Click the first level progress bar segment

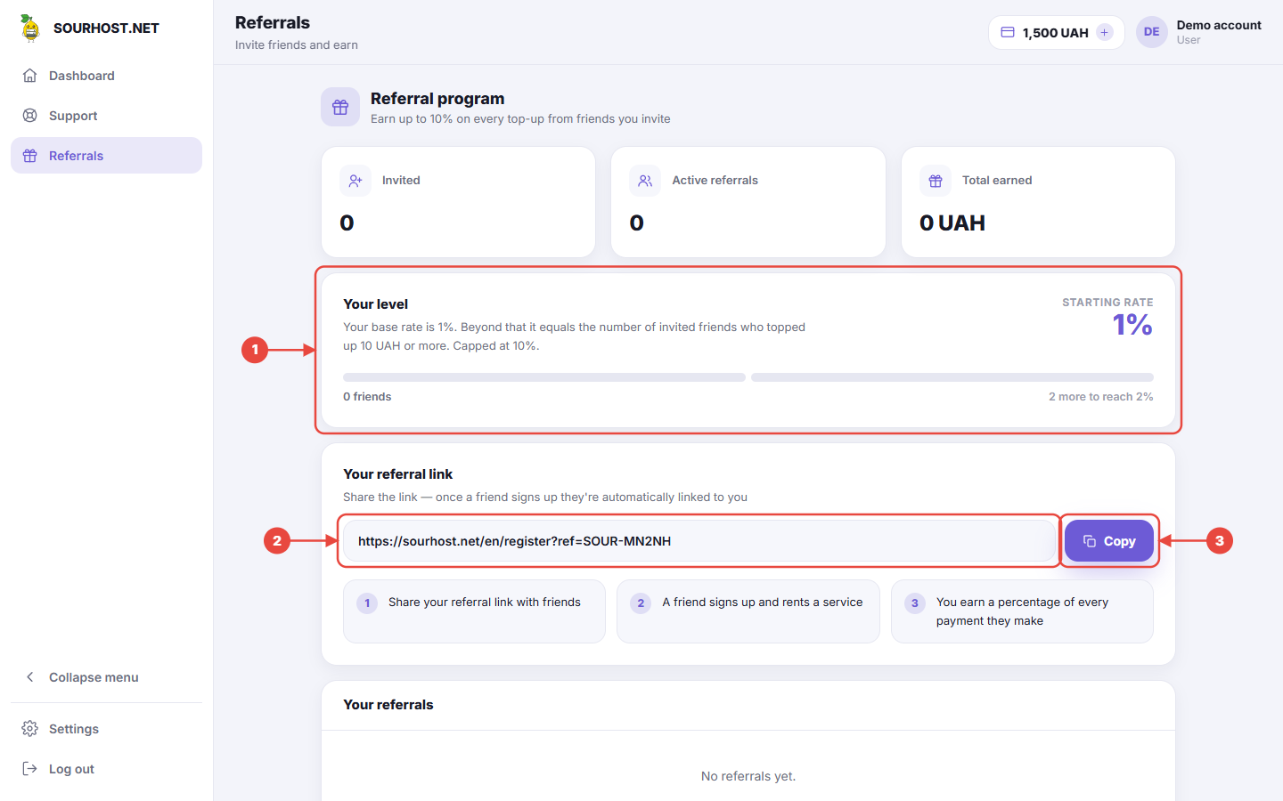[544, 377]
